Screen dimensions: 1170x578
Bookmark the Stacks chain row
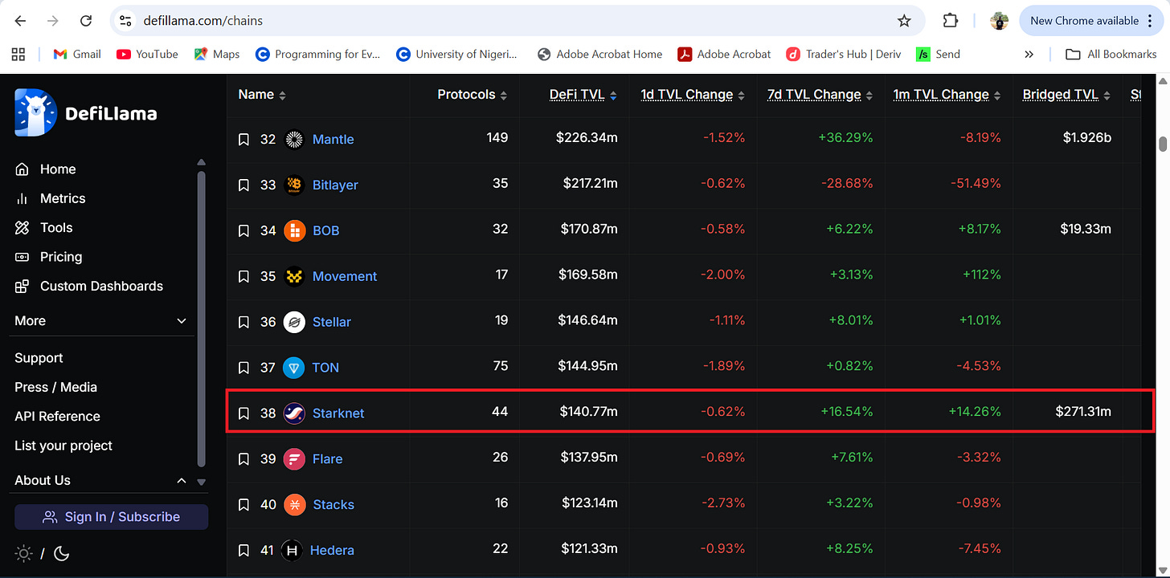pos(244,506)
